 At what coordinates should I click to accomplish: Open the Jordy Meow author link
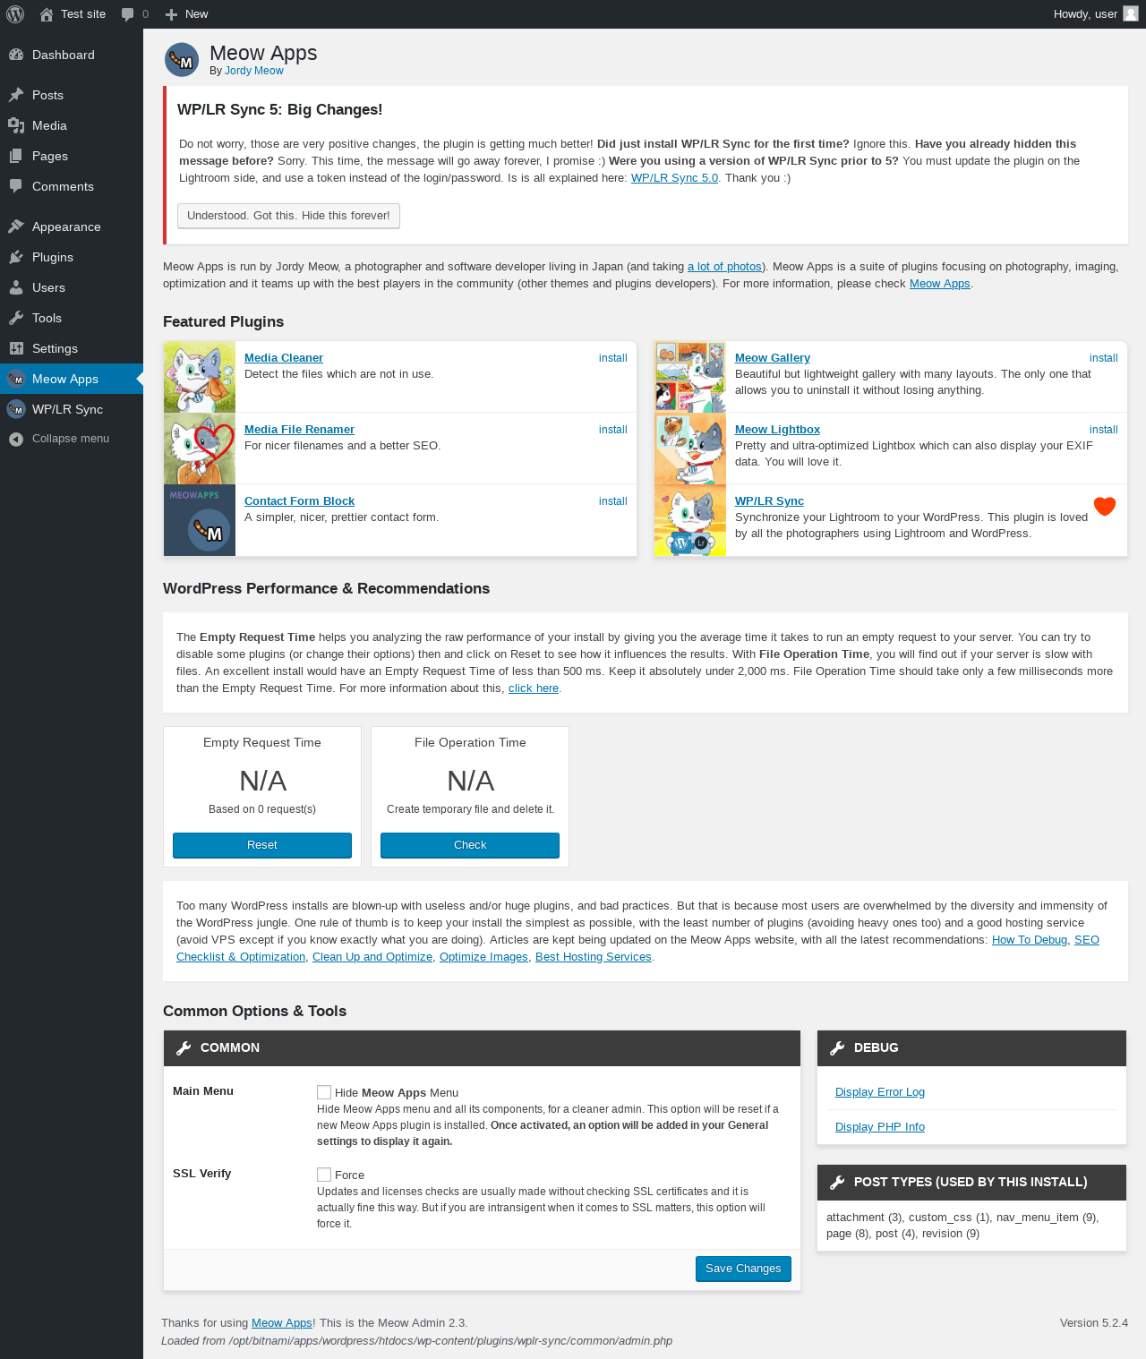(x=254, y=71)
